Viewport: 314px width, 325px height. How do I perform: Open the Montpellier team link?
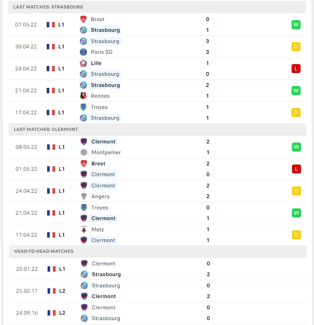point(106,152)
